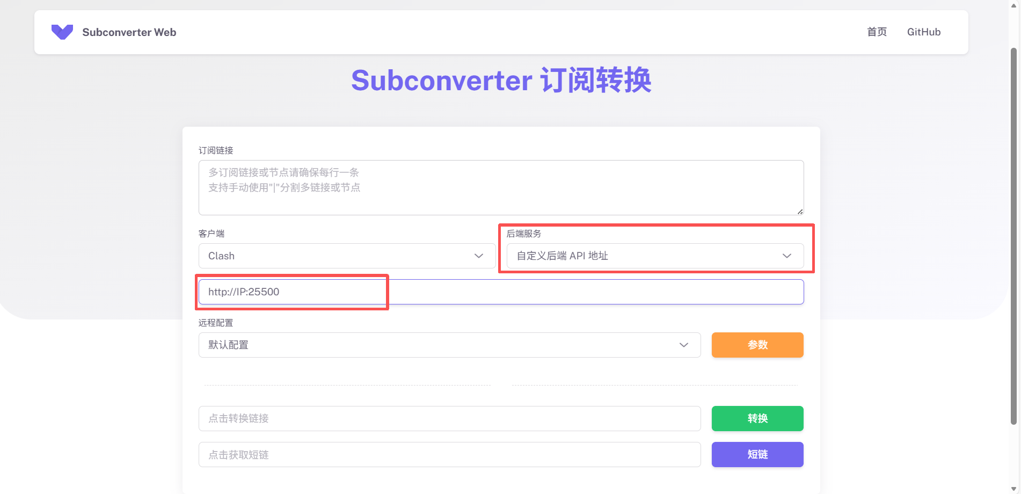Click the 点击转换链接 output field
Viewport: 1021px width, 494px height.
pos(449,419)
